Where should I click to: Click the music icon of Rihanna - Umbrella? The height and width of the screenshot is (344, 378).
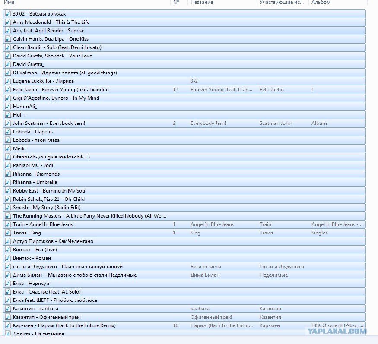click(8, 182)
